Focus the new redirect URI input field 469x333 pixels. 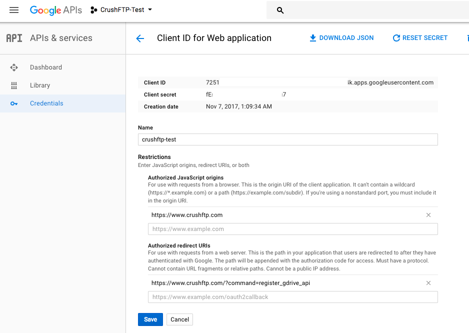293,297
